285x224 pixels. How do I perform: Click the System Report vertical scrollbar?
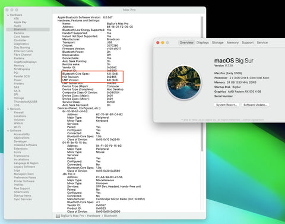coord(202,83)
